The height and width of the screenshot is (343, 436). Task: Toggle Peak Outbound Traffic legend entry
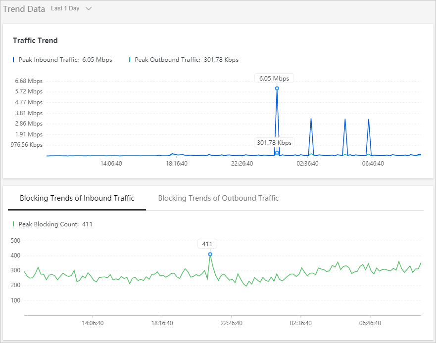click(x=184, y=60)
